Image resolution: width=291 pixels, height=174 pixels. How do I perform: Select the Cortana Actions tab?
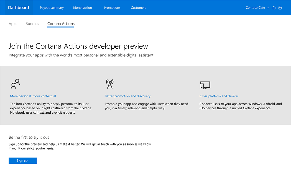click(x=61, y=24)
